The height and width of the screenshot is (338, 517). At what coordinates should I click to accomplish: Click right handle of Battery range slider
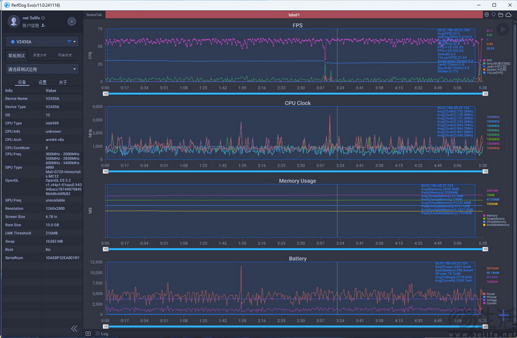tap(485, 326)
